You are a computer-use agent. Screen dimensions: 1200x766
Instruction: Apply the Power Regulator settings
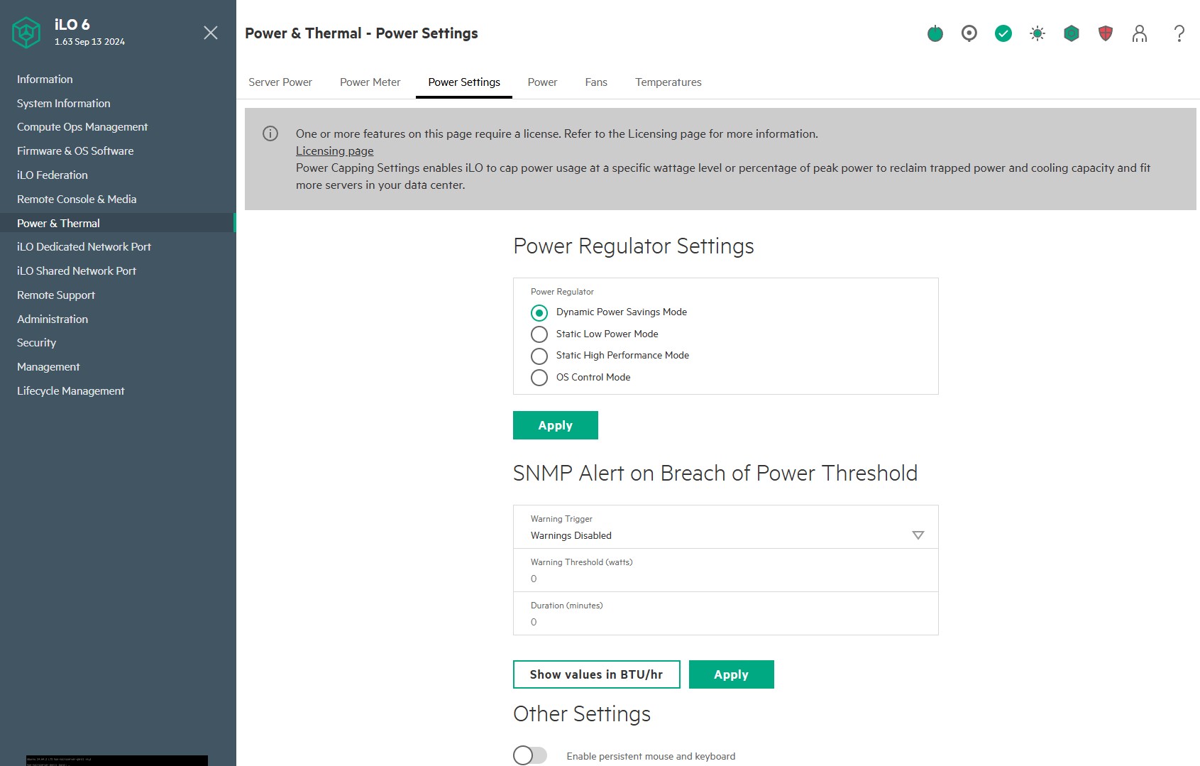(x=555, y=425)
